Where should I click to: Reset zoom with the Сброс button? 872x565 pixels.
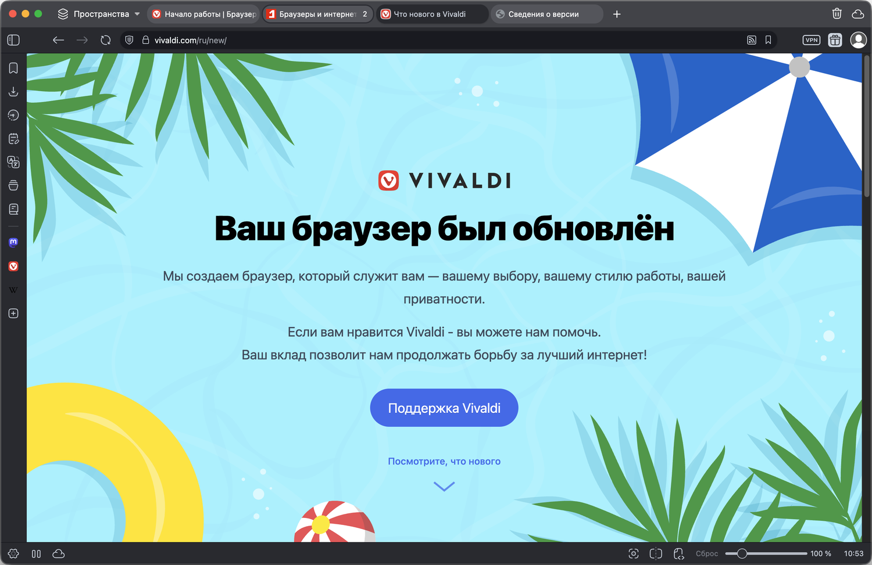click(x=707, y=554)
